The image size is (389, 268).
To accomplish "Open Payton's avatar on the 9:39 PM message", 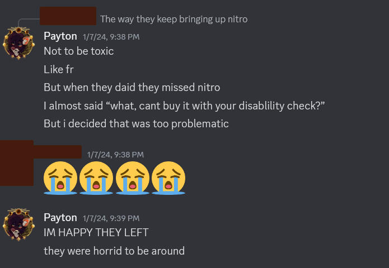I will (x=18, y=224).
